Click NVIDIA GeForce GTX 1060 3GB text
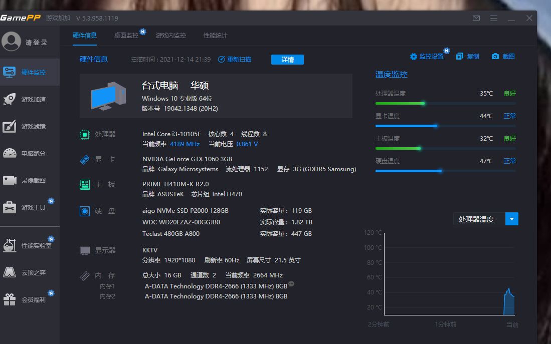Viewport: 551px width, 344px height. [188, 159]
